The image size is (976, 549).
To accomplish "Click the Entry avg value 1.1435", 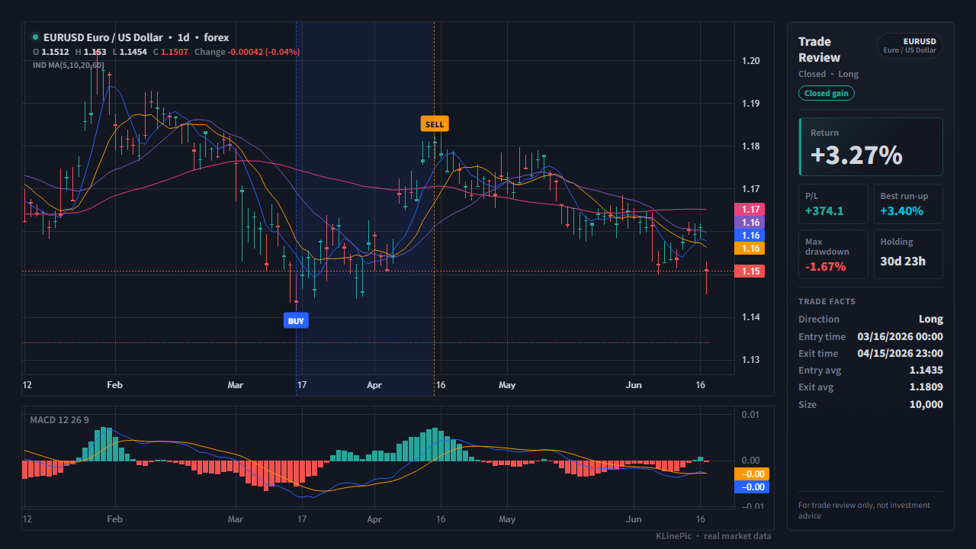I will click(926, 370).
